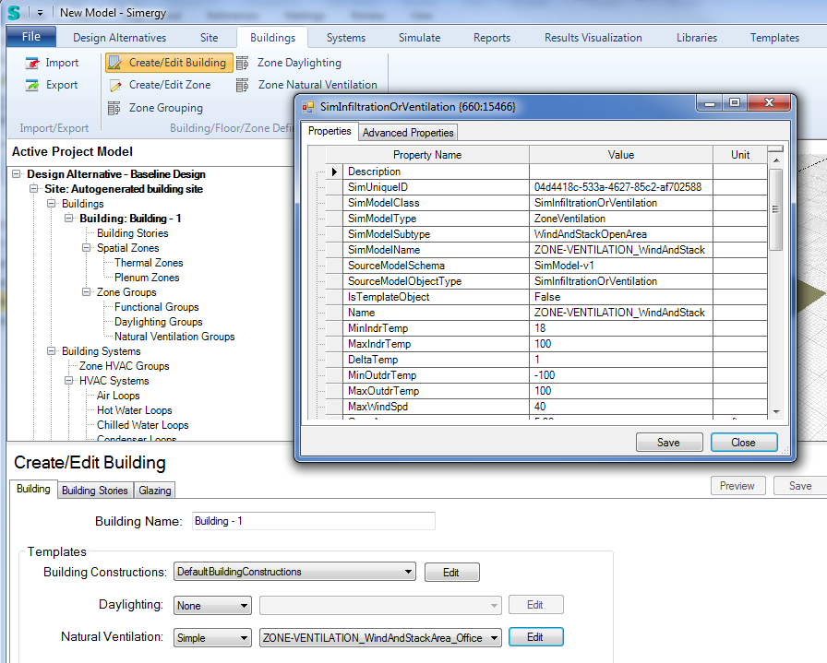Screen dimensions: 827x663
Task: Click the dialog scrollbar up arrow
Action: point(776,160)
